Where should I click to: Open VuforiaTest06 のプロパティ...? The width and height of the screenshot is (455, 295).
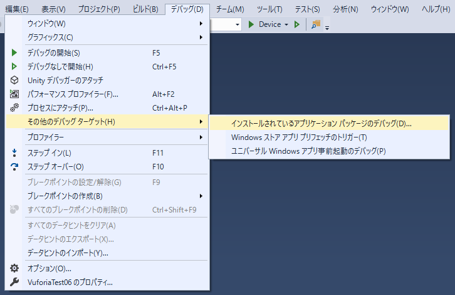[107, 282]
